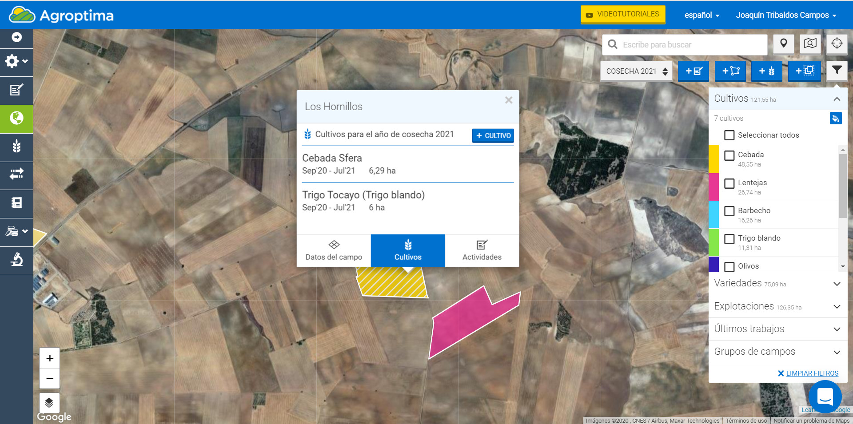Screen dimensions: 853x424
Task: Click the LIMPIAR FILTROS link
Action: (812, 373)
